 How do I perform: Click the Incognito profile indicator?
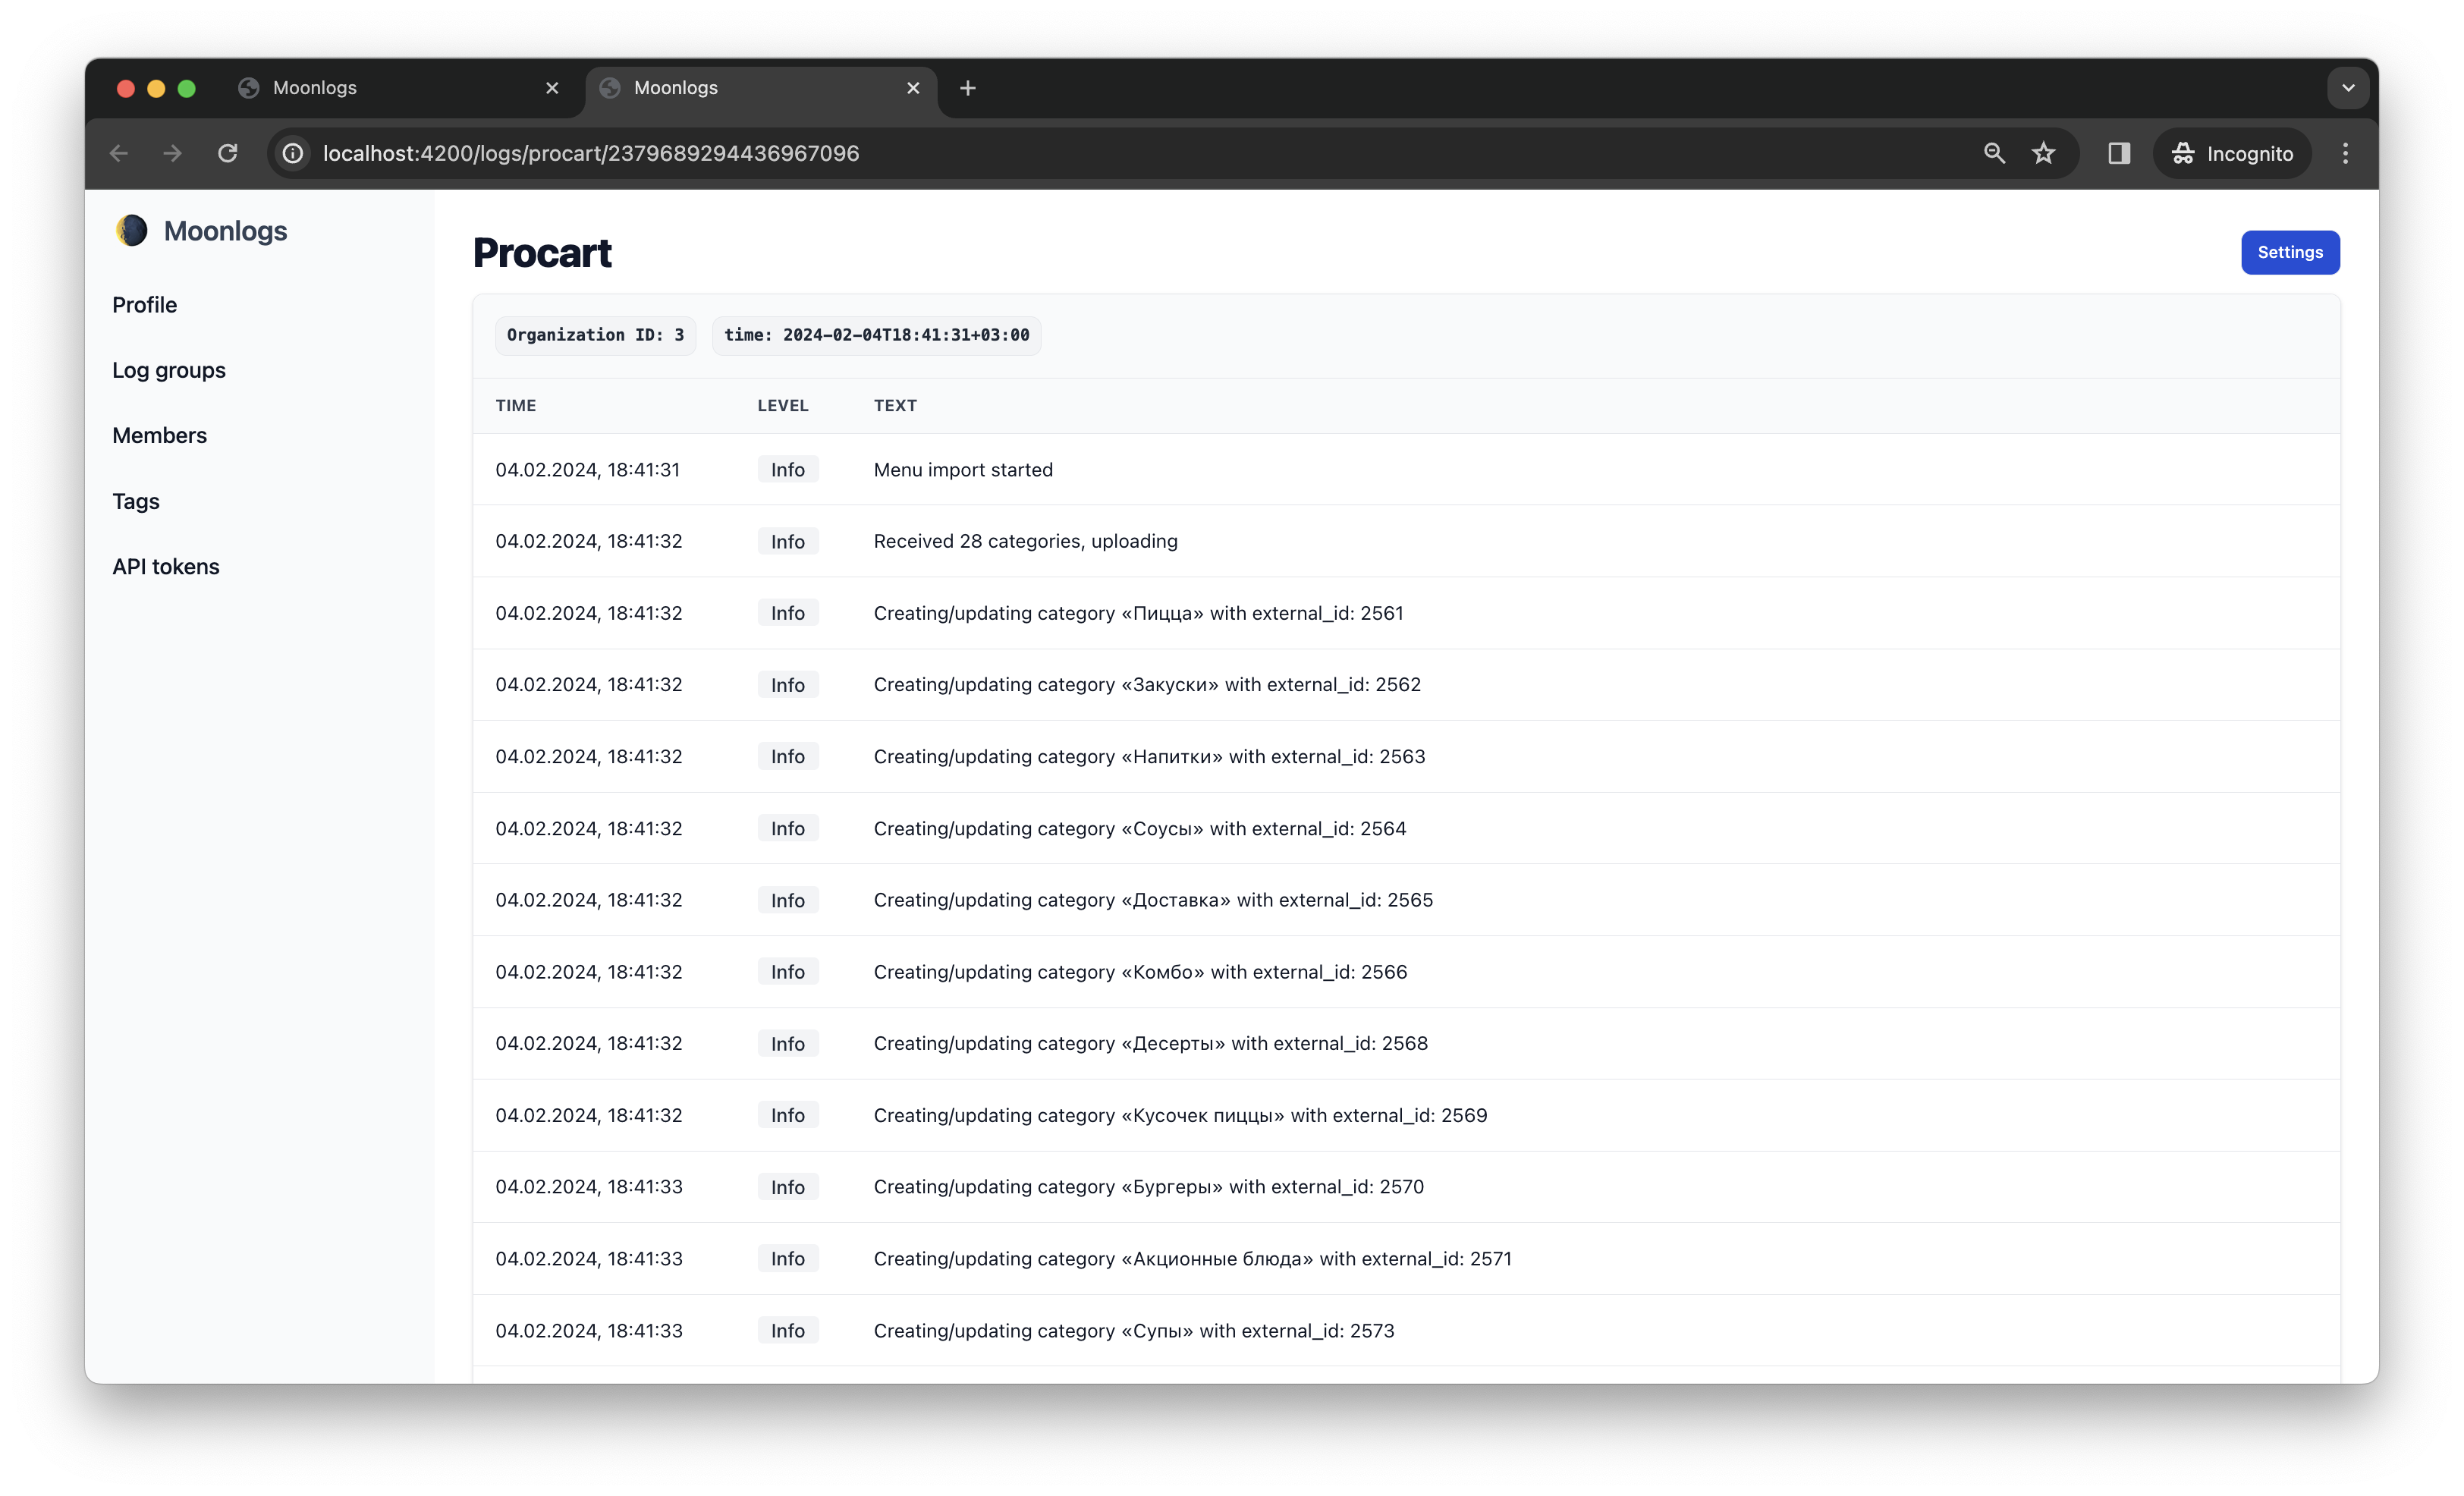pyautogui.click(x=2232, y=153)
